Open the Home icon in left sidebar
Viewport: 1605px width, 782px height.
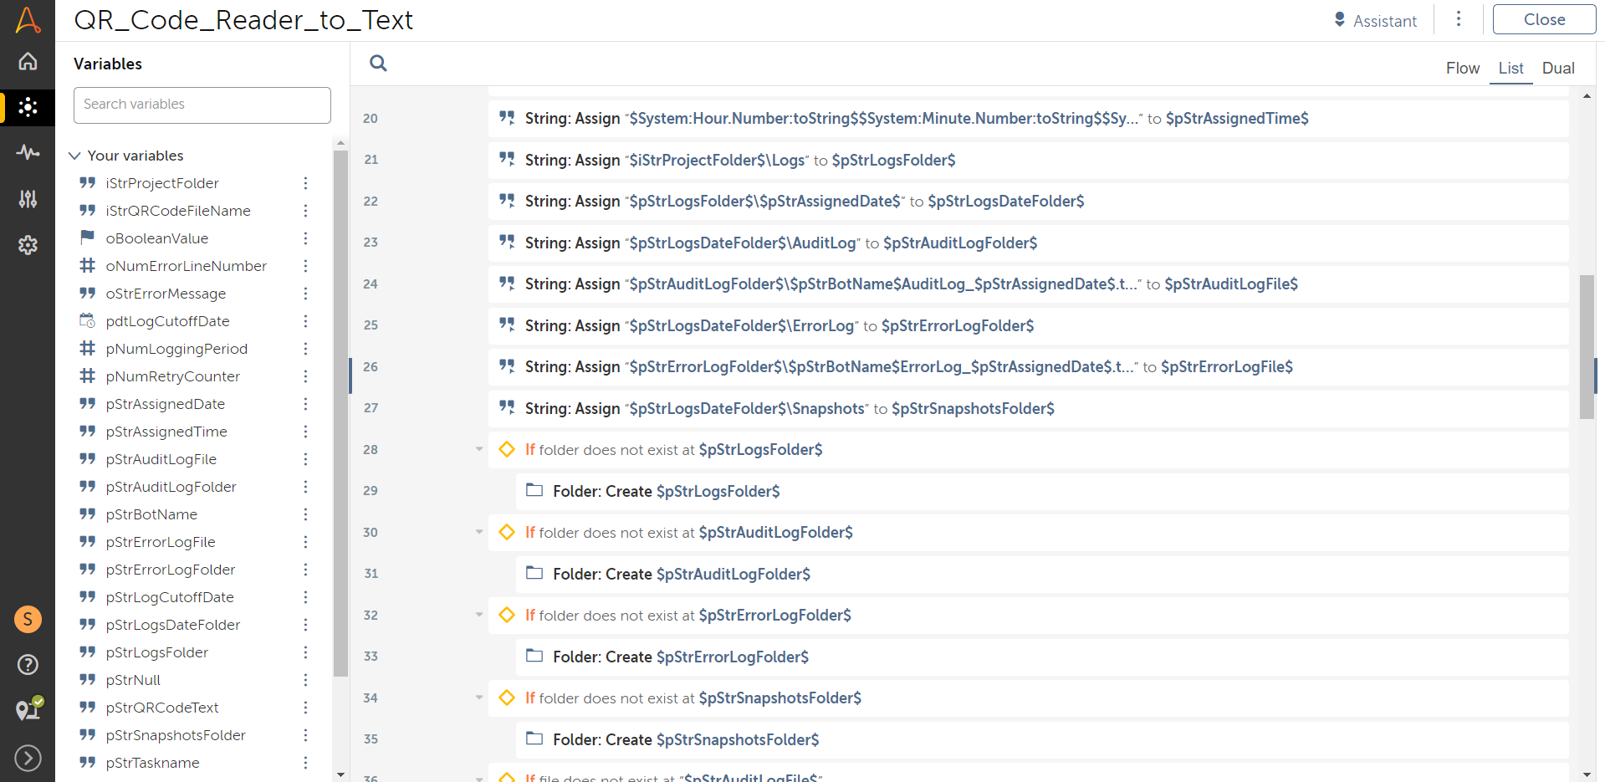[x=28, y=62]
